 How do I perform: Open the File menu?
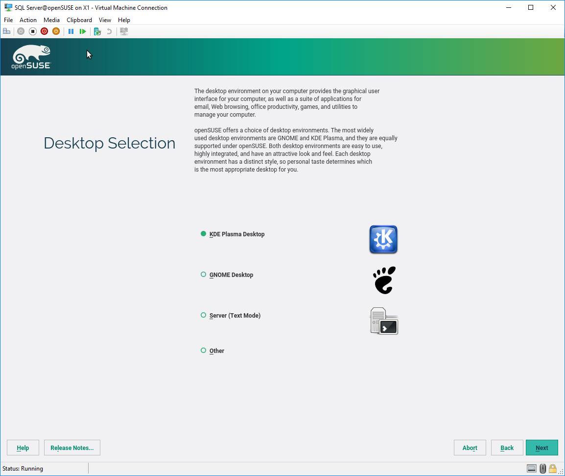(8, 20)
